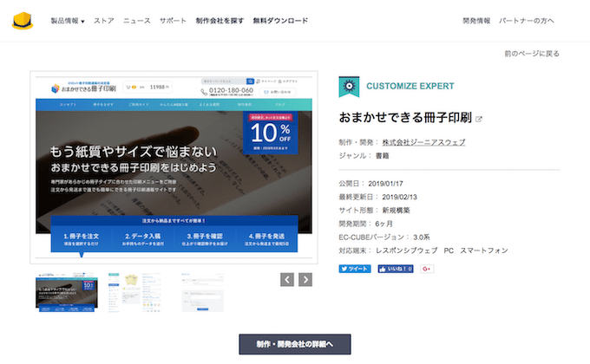This screenshot has width=590, height=364.
Task: Click the Customize Expert badge icon
Action: click(x=349, y=87)
